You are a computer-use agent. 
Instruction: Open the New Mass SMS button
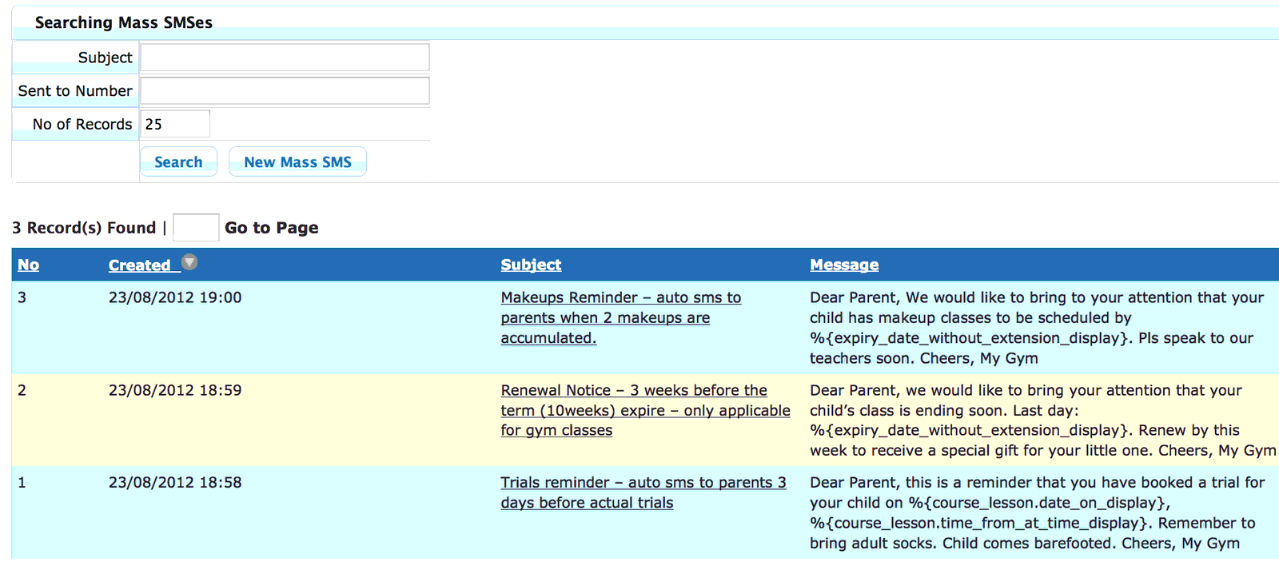point(297,161)
